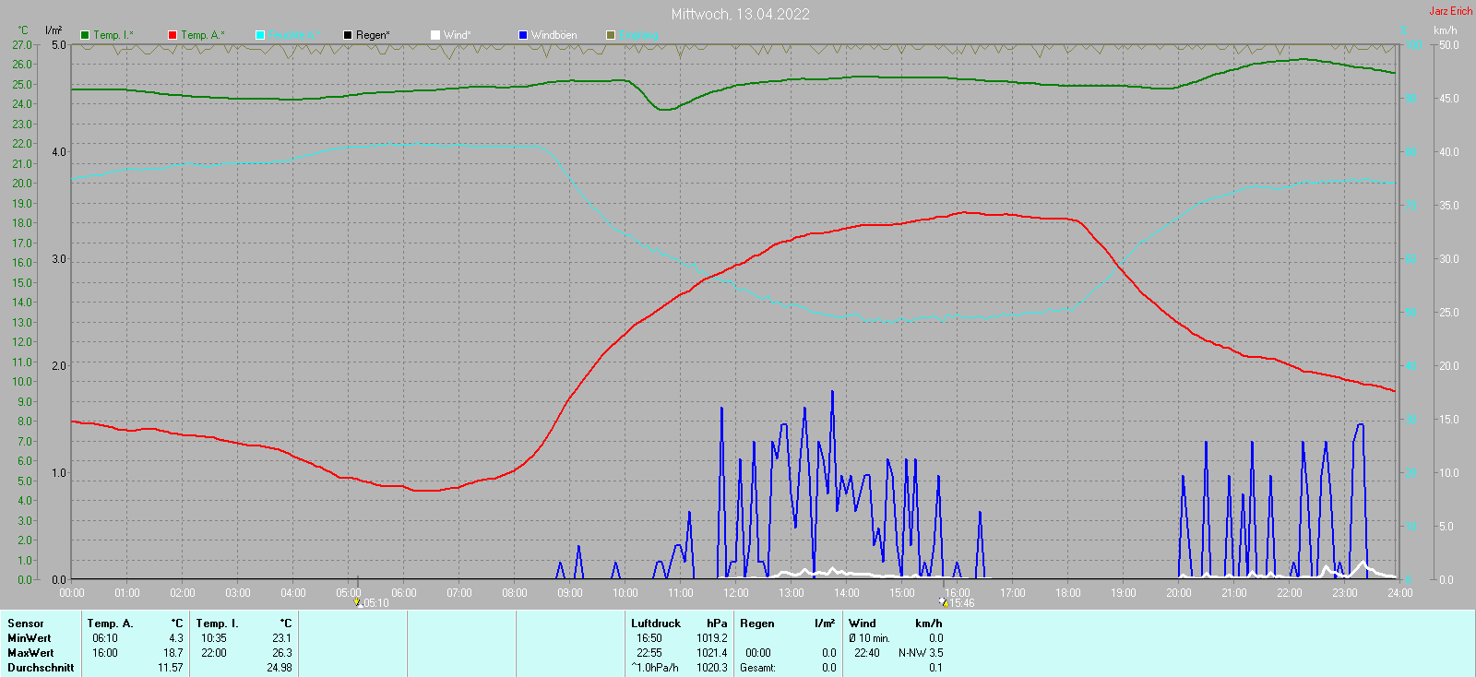Click the 'Gesamt:' rain total label
Image resolution: width=1476 pixels, height=677 pixels.
(x=757, y=668)
